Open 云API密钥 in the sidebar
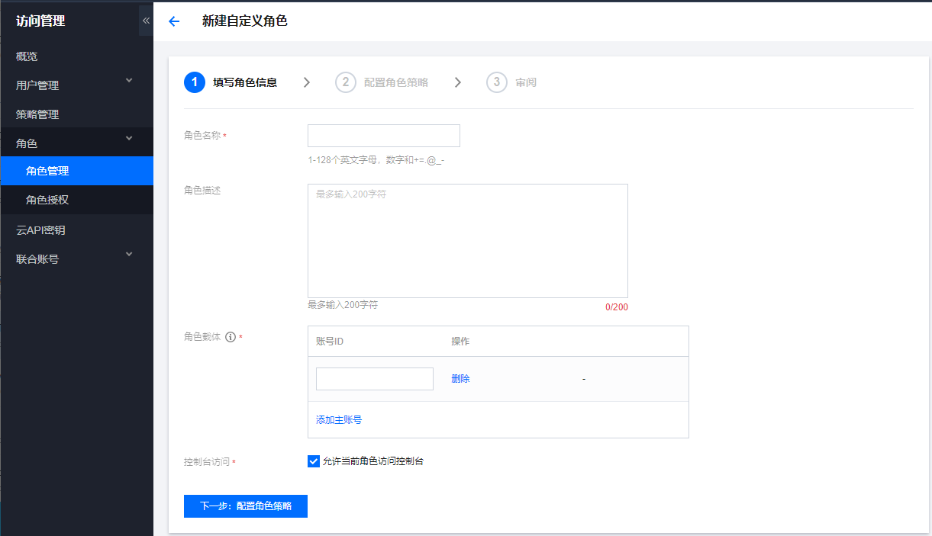This screenshot has width=932, height=536. coord(40,230)
